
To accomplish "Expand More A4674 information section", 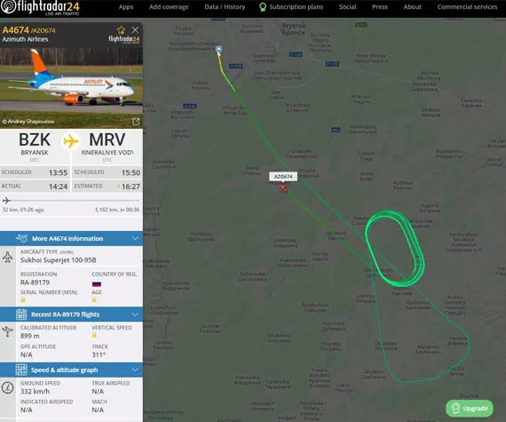I will pyautogui.click(x=71, y=239).
